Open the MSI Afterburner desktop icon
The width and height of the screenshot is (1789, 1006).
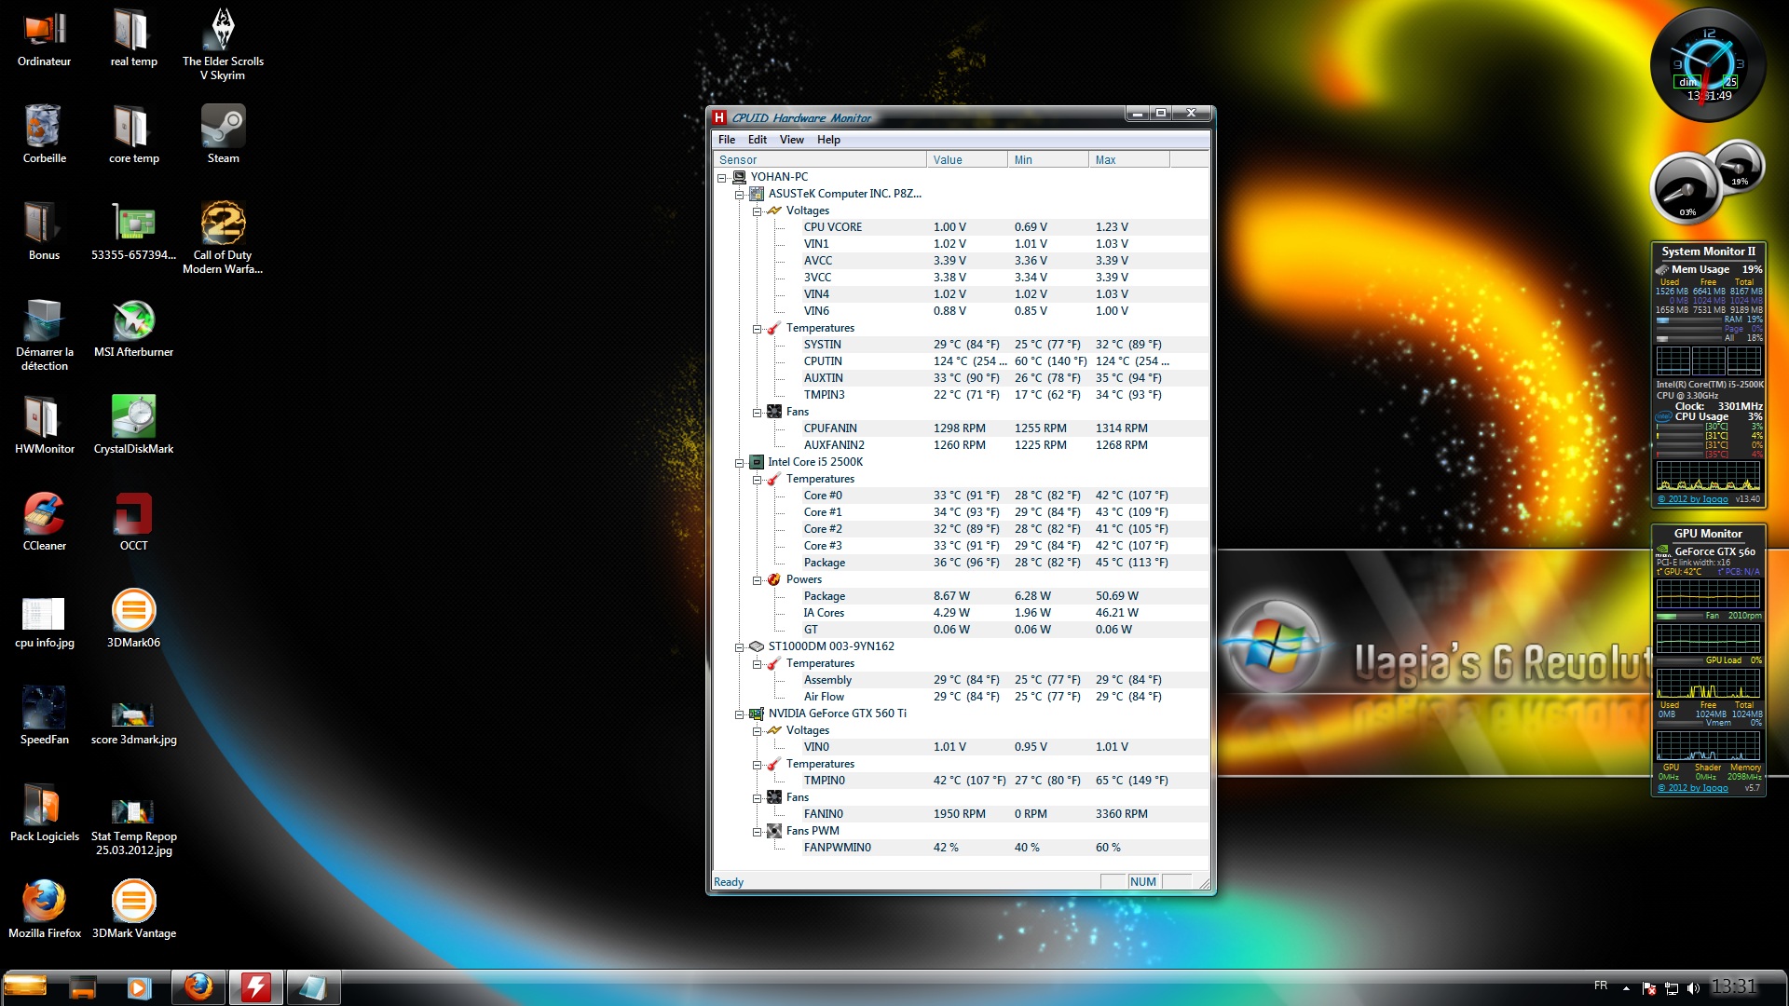point(133,322)
